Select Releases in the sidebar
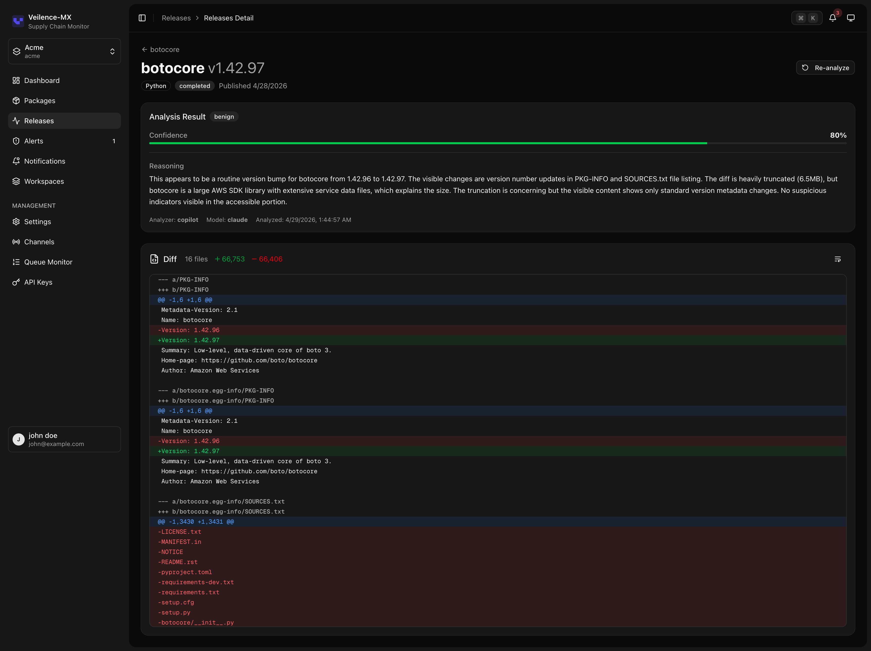 coord(65,121)
